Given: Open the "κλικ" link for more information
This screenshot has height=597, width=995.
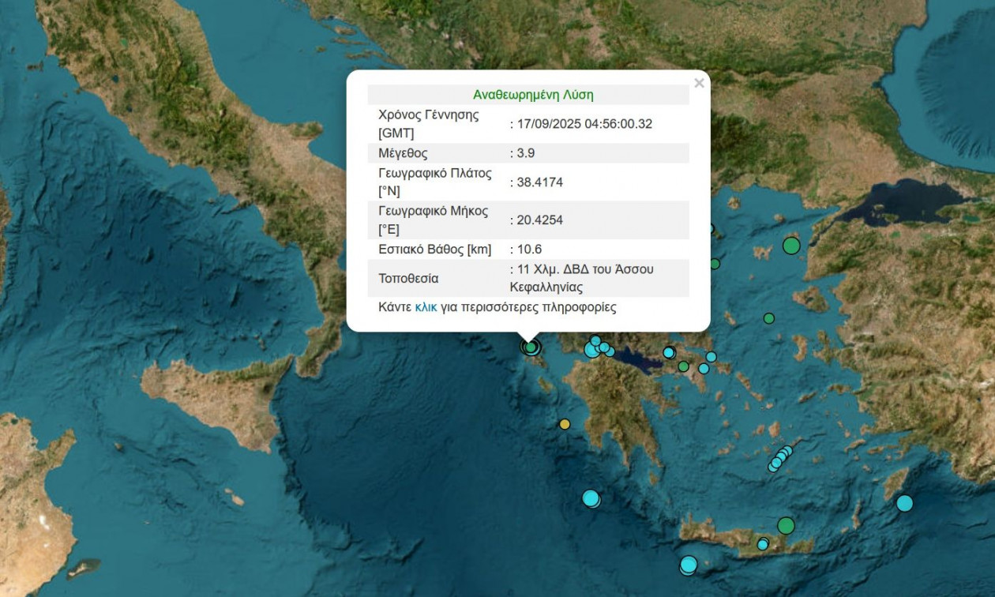Looking at the screenshot, I should (x=426, y=307).
